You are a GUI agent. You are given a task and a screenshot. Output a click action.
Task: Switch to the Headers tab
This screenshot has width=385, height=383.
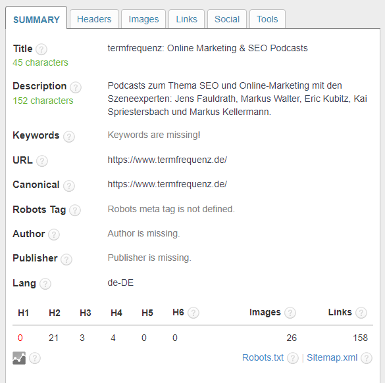(94, 19)
